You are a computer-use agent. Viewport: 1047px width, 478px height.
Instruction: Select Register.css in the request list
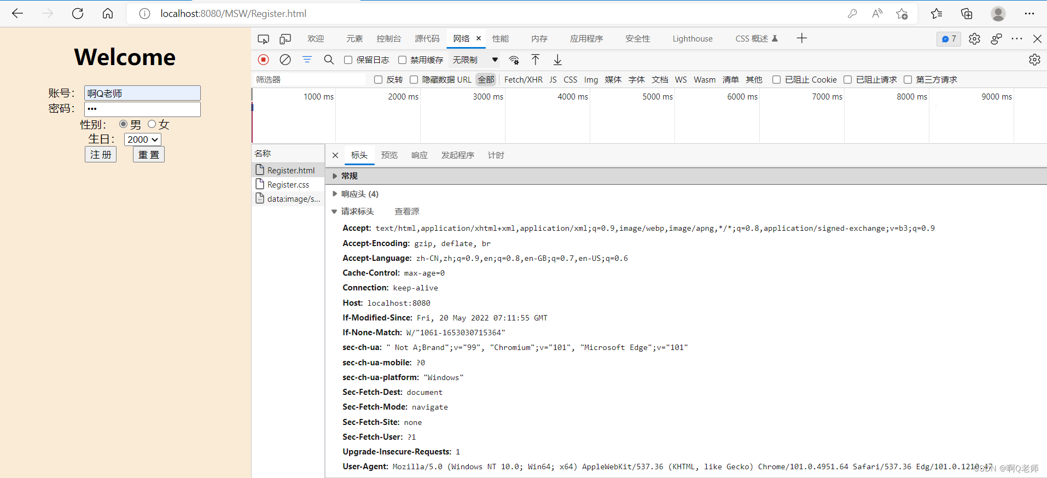coord(288,185)
